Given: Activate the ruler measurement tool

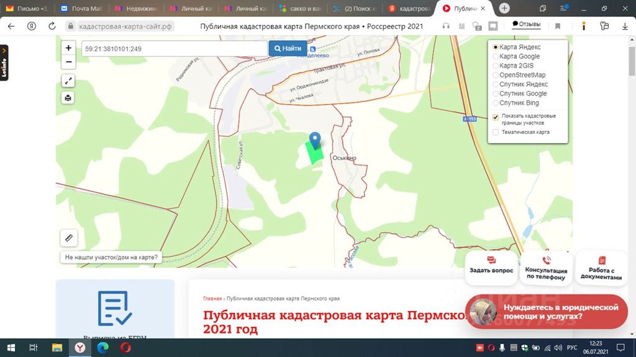Looking at the screenshot, I should (x=69, y=237).
